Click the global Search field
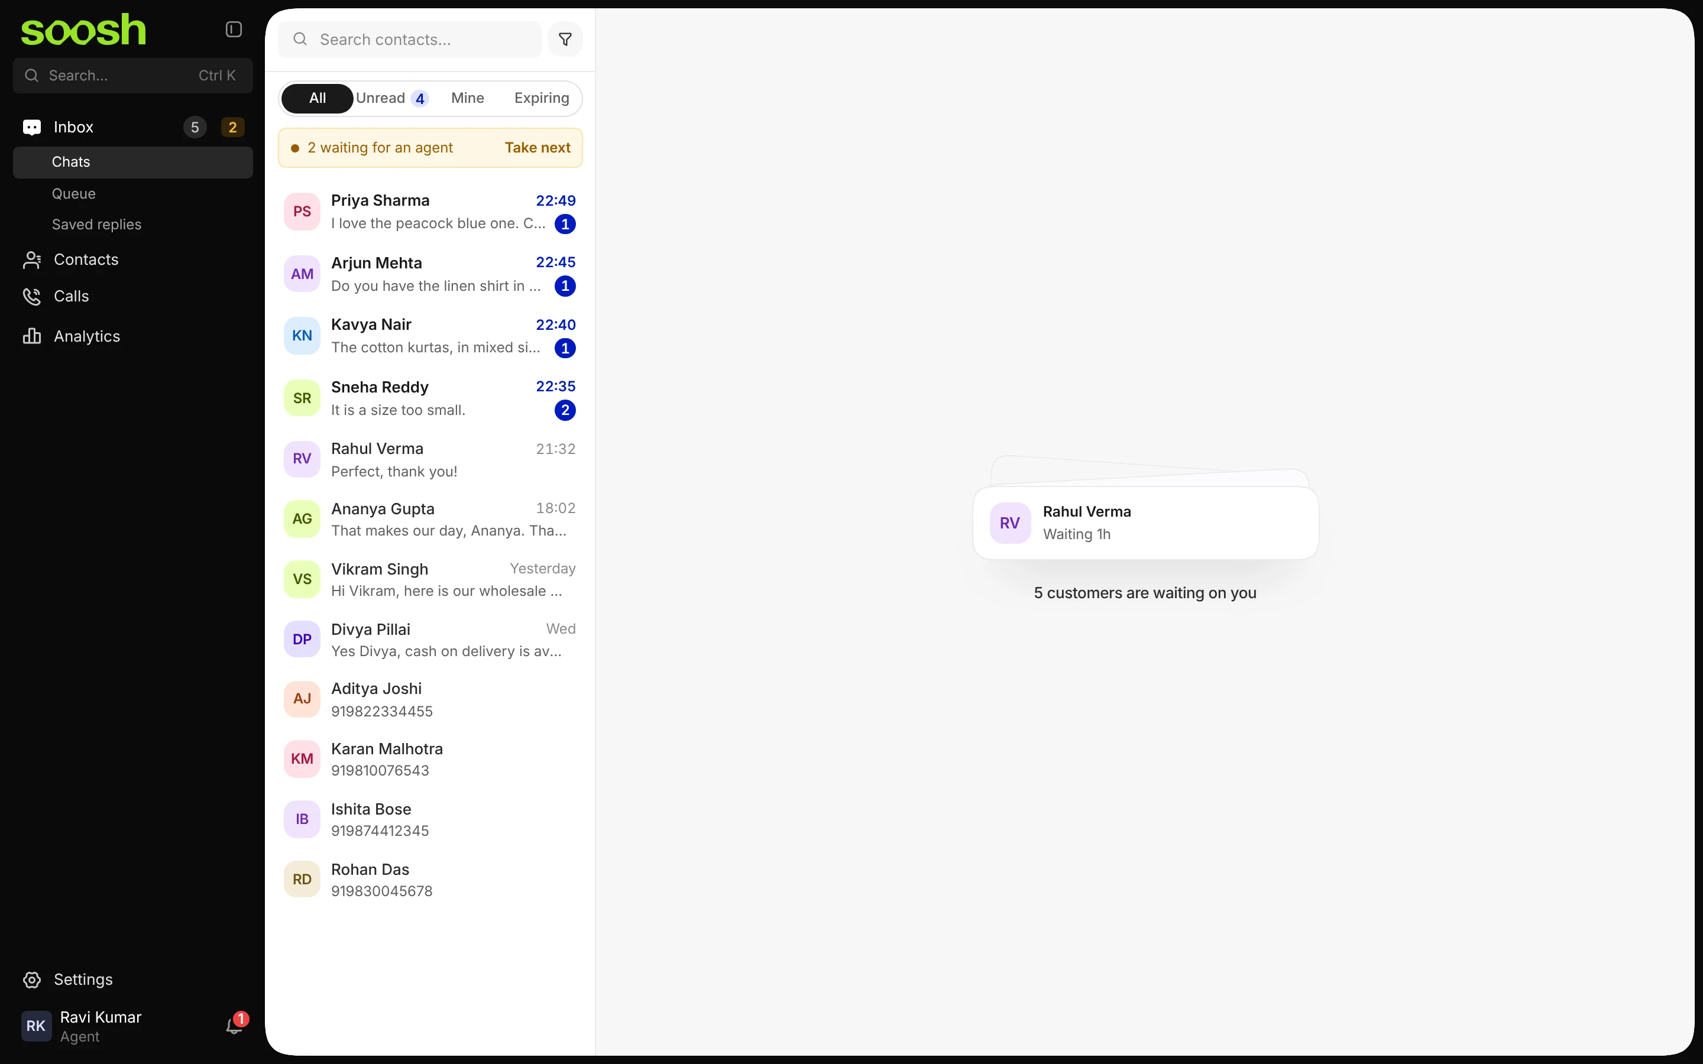 [x=133, y=76]
